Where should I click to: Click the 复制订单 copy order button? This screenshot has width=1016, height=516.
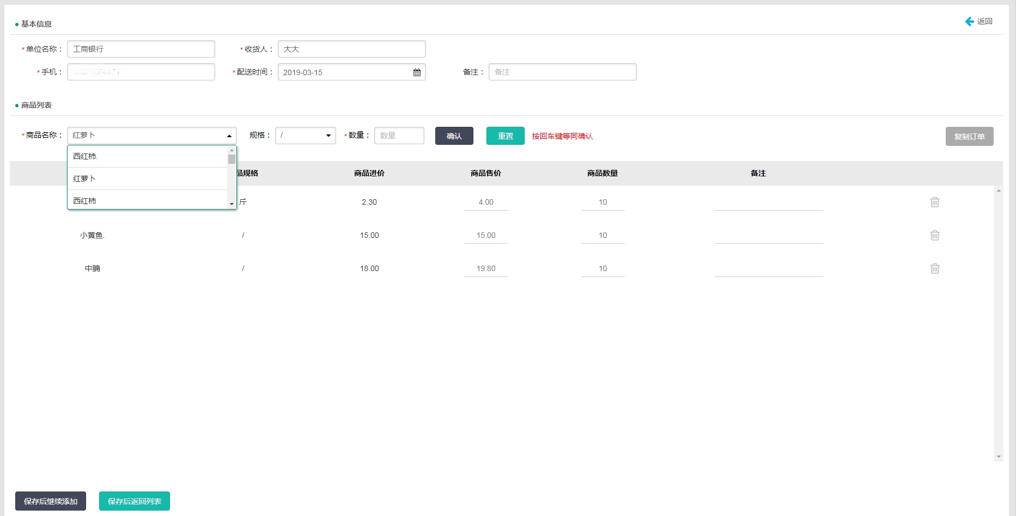click(x=969, y=137)
